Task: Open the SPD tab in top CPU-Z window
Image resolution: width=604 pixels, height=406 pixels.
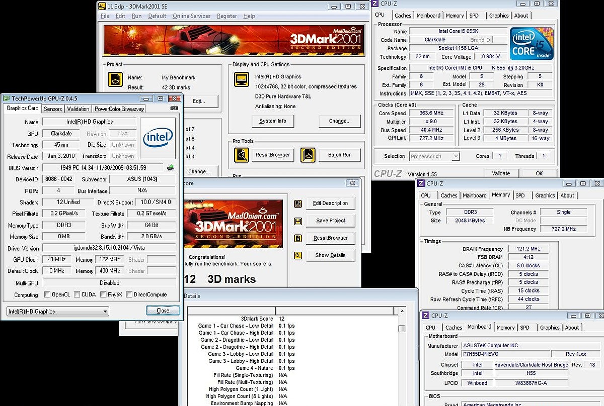Action: click(474, 16)
